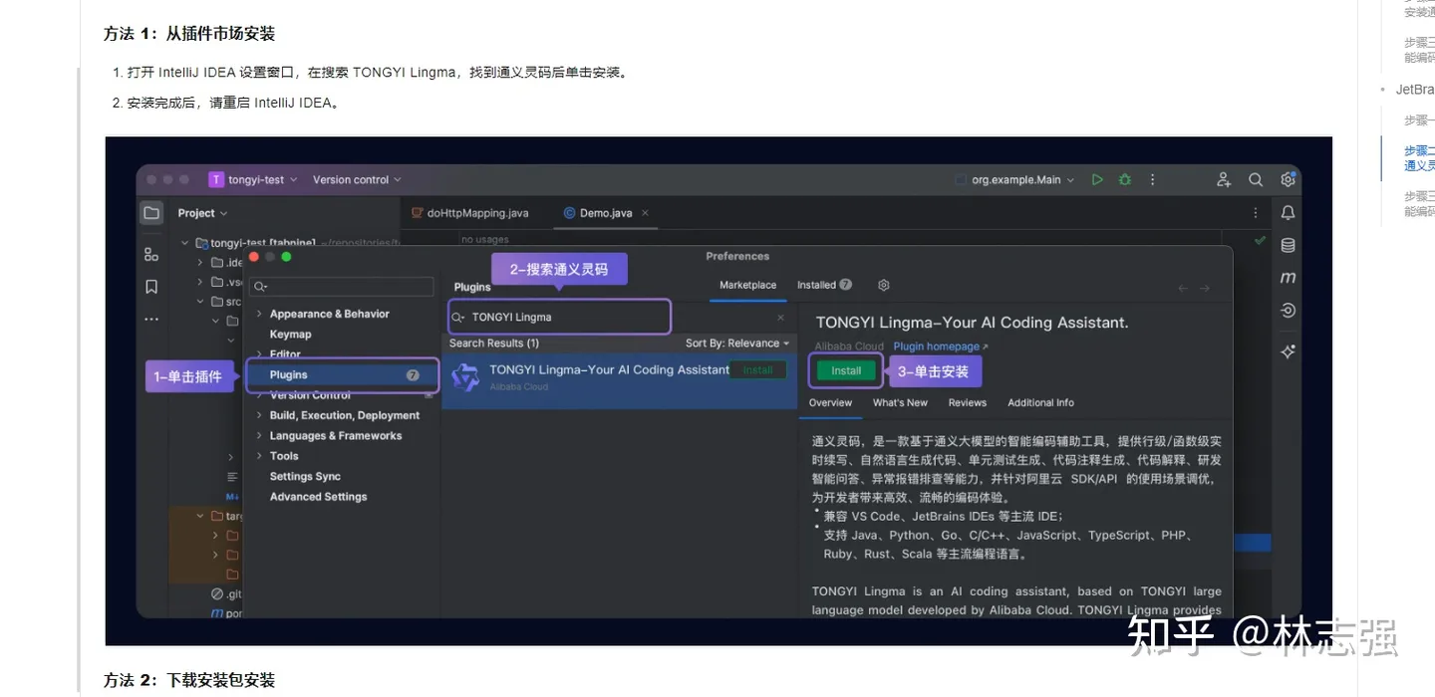Open Search Everywhere magnifier in IDE toolbar
This screenshot has height=697, width=1435.
(1256, 180)
